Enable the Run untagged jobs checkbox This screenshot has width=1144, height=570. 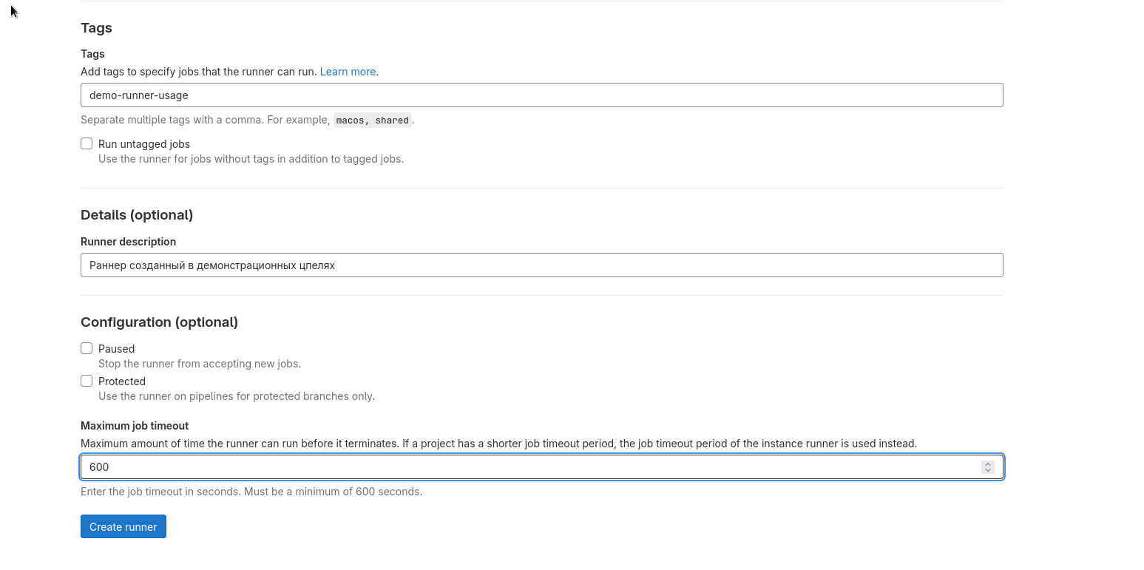pos(87,143)
